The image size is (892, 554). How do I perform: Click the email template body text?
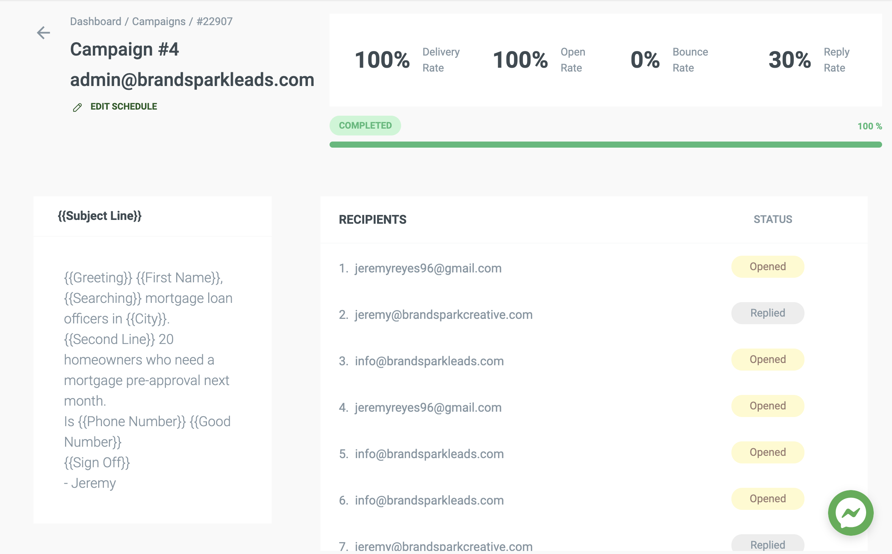point(148,380)
